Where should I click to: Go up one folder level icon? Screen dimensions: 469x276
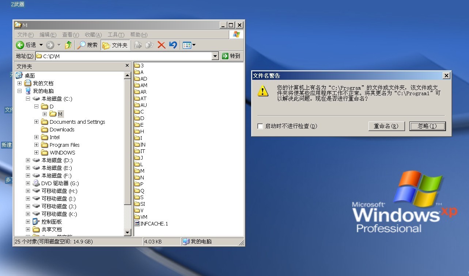pos(68,45)
